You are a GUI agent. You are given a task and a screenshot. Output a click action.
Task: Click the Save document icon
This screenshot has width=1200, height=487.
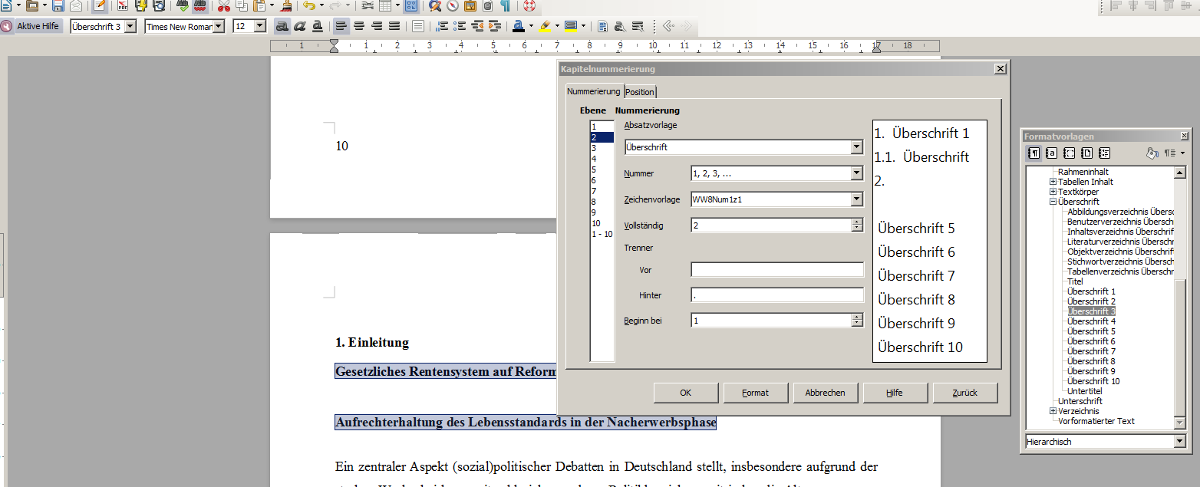(x=58, y=5)
